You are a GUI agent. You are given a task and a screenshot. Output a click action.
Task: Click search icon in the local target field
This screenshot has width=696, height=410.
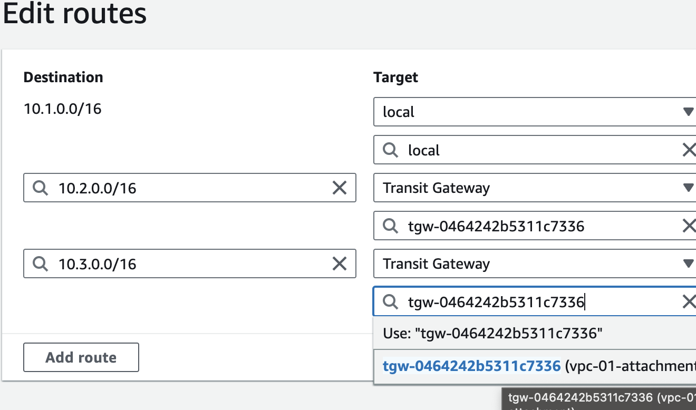(390, 151)
